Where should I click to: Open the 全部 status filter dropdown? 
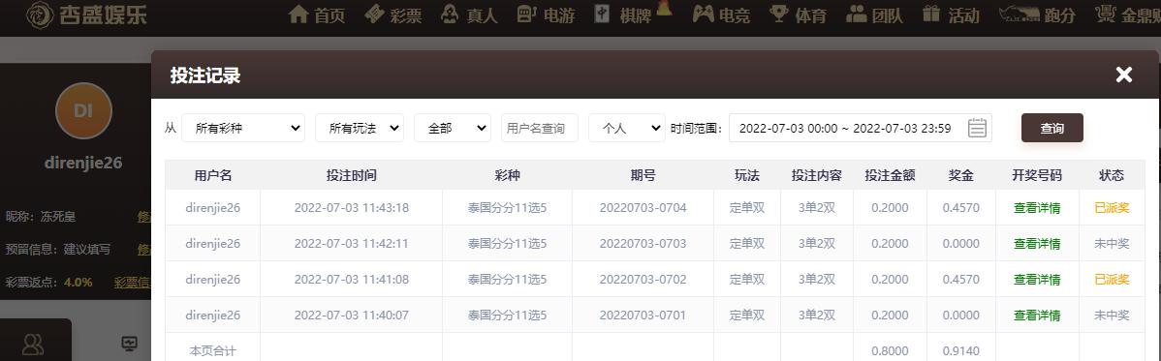point(453,128)
